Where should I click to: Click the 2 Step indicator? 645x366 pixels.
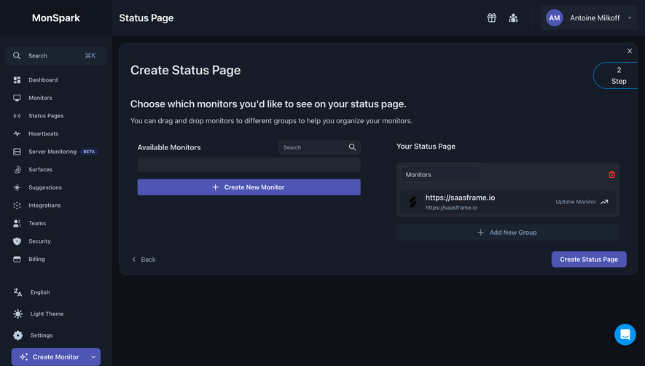tap(616, 75)
